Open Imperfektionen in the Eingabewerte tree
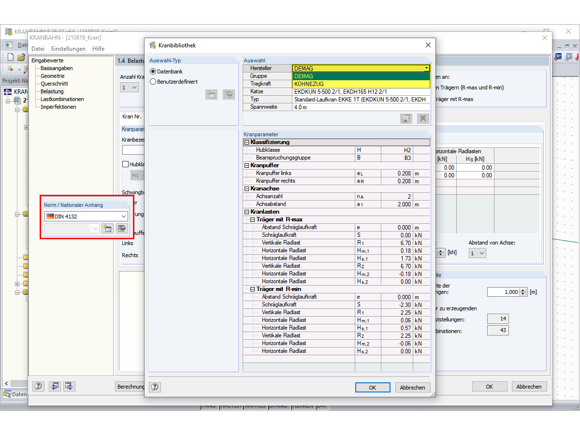 click(x=58, y=107)
